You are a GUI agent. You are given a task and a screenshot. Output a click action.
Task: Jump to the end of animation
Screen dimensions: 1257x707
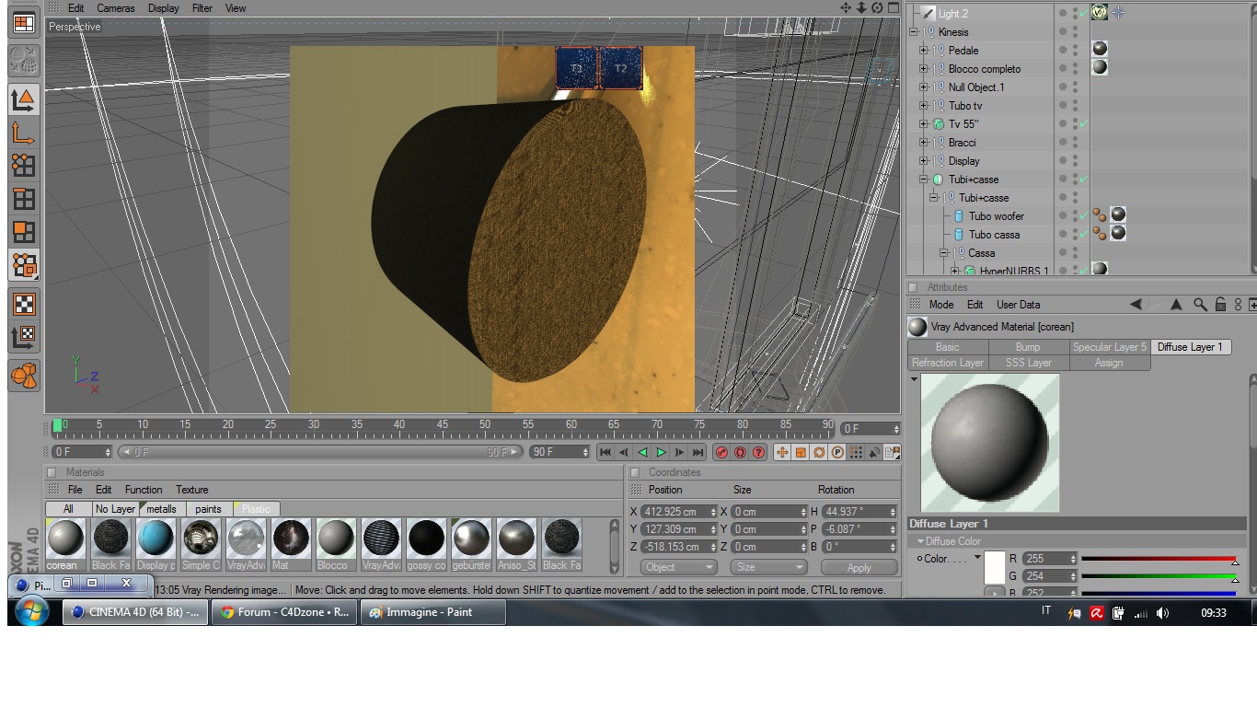pyautogui.click(x=698, y=452)
